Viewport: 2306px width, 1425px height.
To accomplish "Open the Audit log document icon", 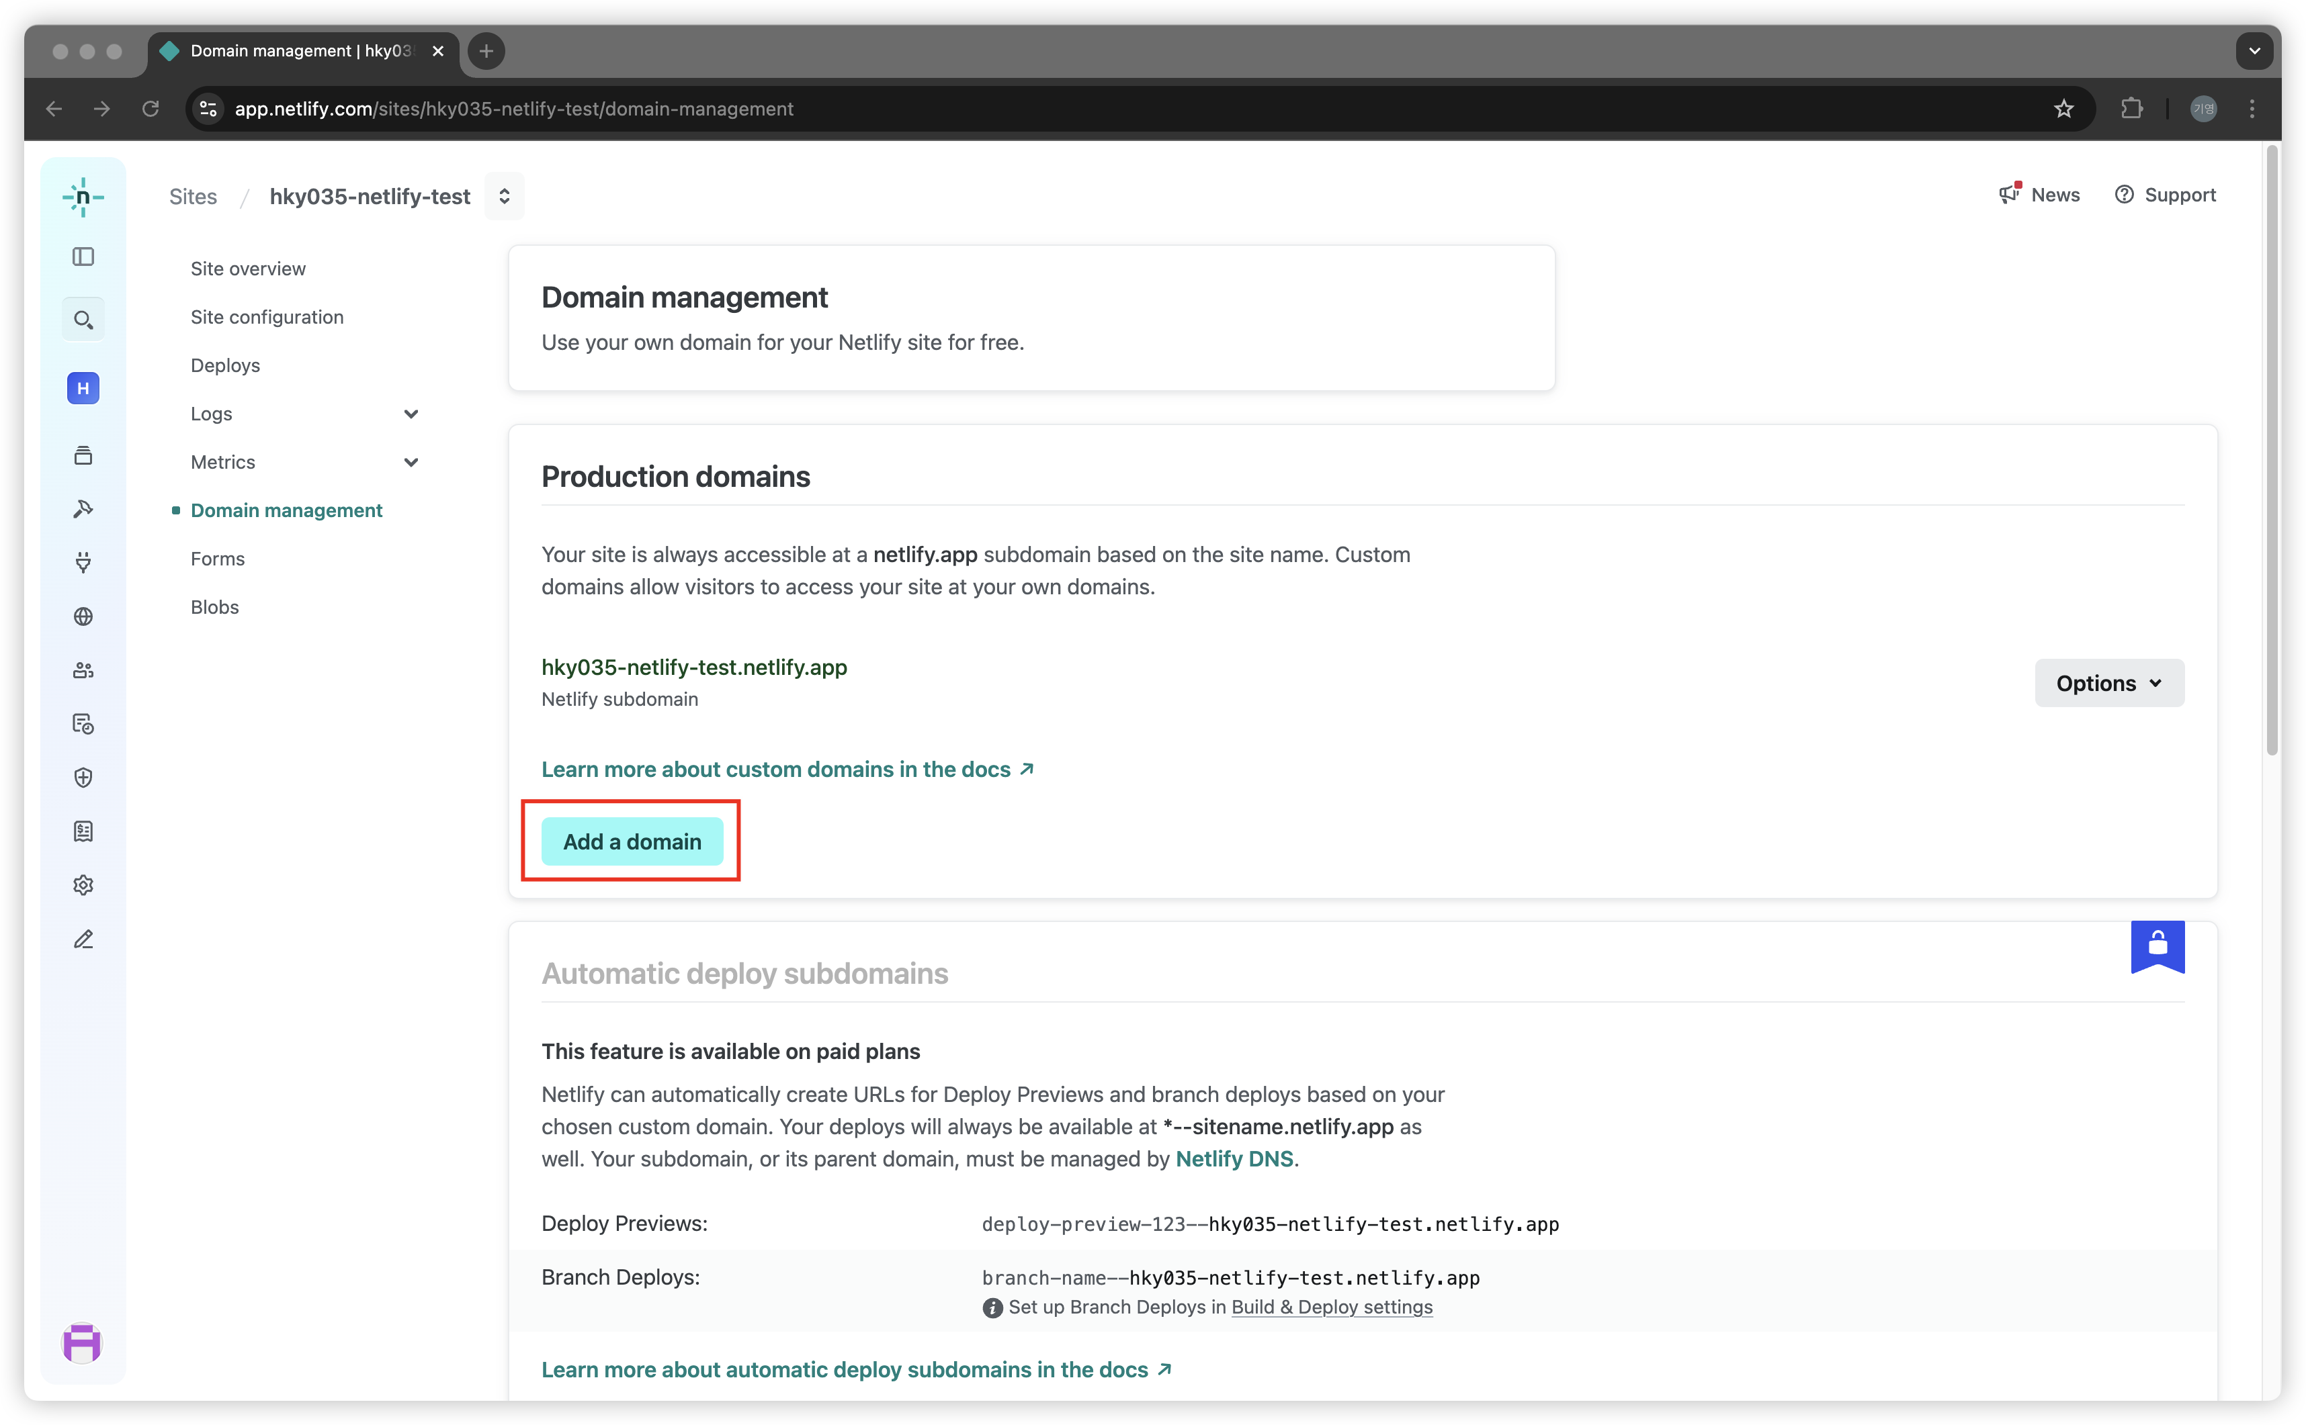I will [83, 724].
